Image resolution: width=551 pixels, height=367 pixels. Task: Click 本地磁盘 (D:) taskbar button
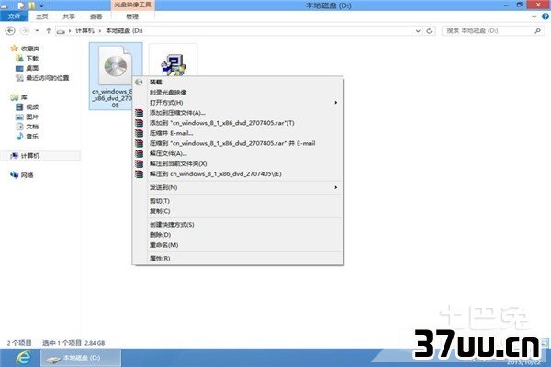(81, 358)
